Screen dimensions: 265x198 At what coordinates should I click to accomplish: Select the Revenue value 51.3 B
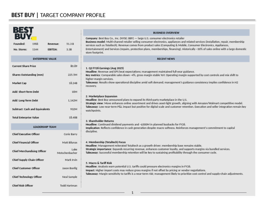pos(70,44)
